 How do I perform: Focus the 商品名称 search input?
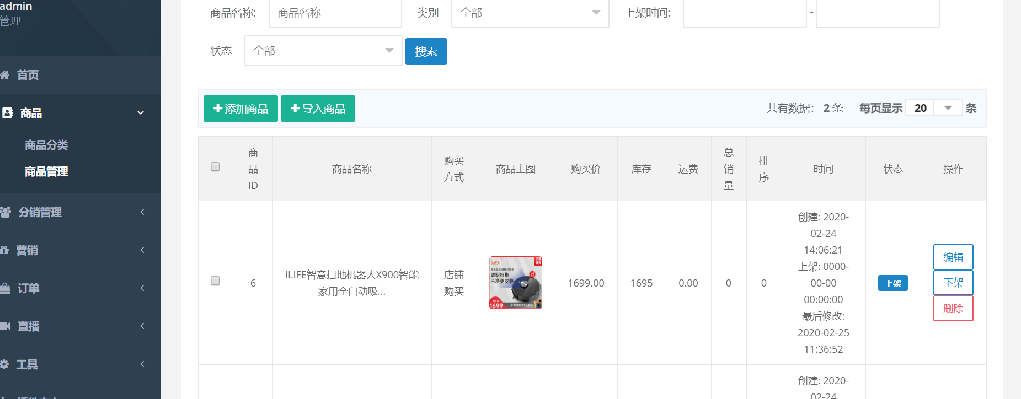coord(335,13)
